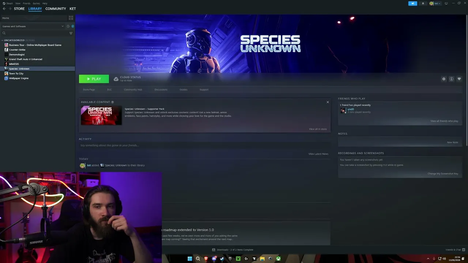This screenshot has height=263, width=468.
Task: Open Epic Games Launcher from taskbar
Action: (230, 259)
